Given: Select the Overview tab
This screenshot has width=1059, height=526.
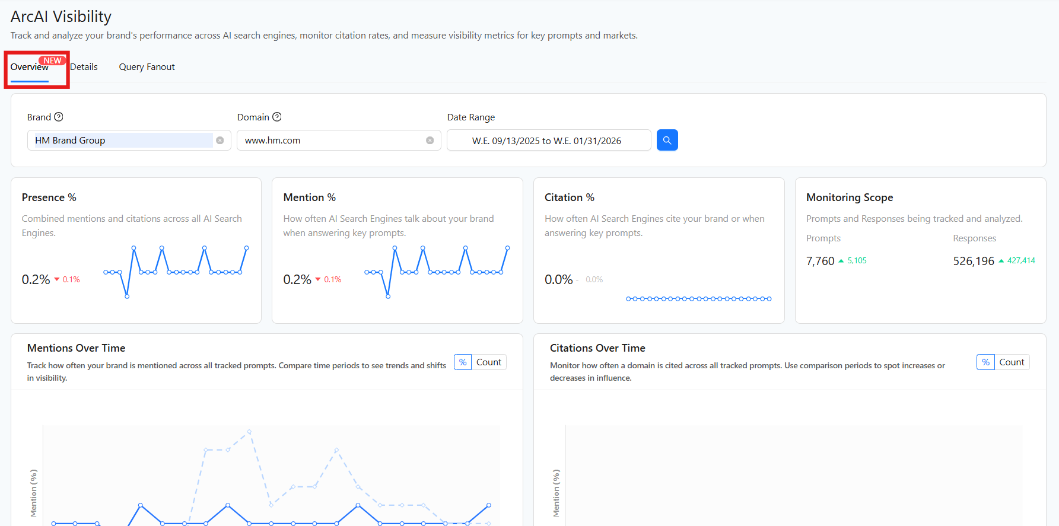Looking at the screenshot, I should [x=29, y=67].
